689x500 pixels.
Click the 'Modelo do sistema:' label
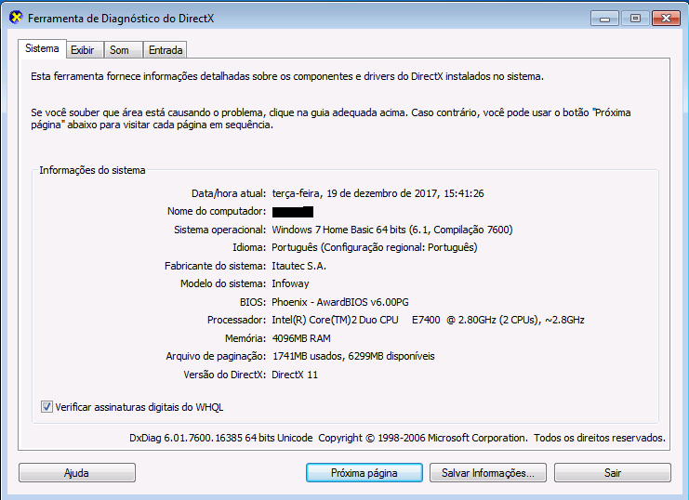pos(223,283)
